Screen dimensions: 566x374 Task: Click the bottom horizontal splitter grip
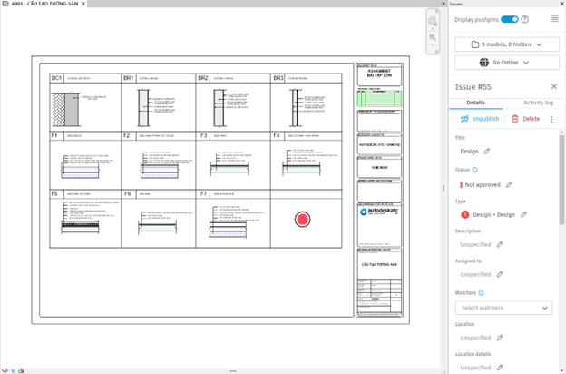point(233,370)
